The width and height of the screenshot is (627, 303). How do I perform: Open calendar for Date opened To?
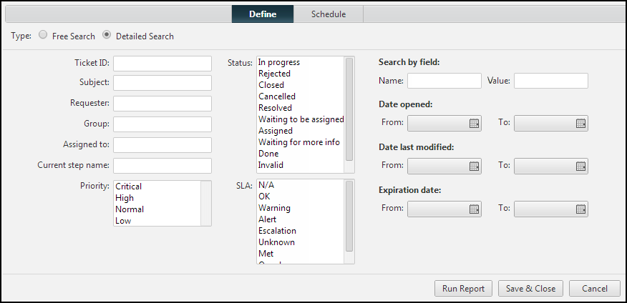pyautogui.click(x=580, y=123)
